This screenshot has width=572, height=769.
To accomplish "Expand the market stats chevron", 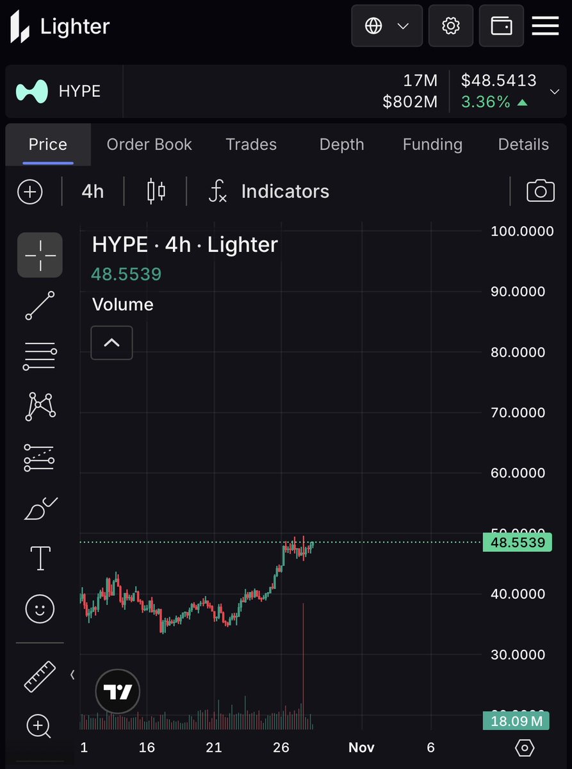I will tap(554, 92).
